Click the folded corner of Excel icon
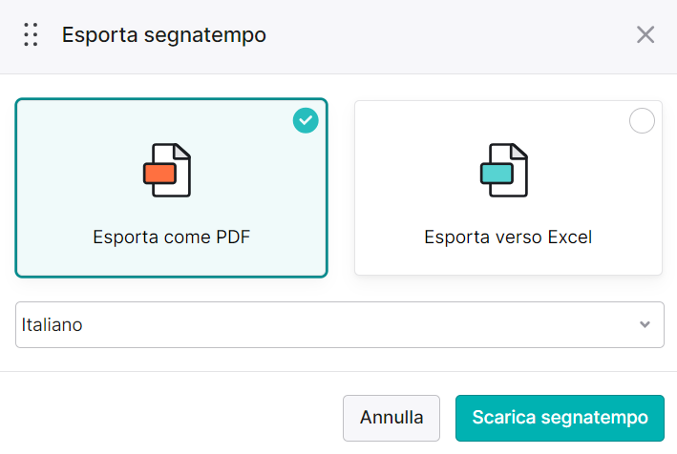 [x=518, y=152]
